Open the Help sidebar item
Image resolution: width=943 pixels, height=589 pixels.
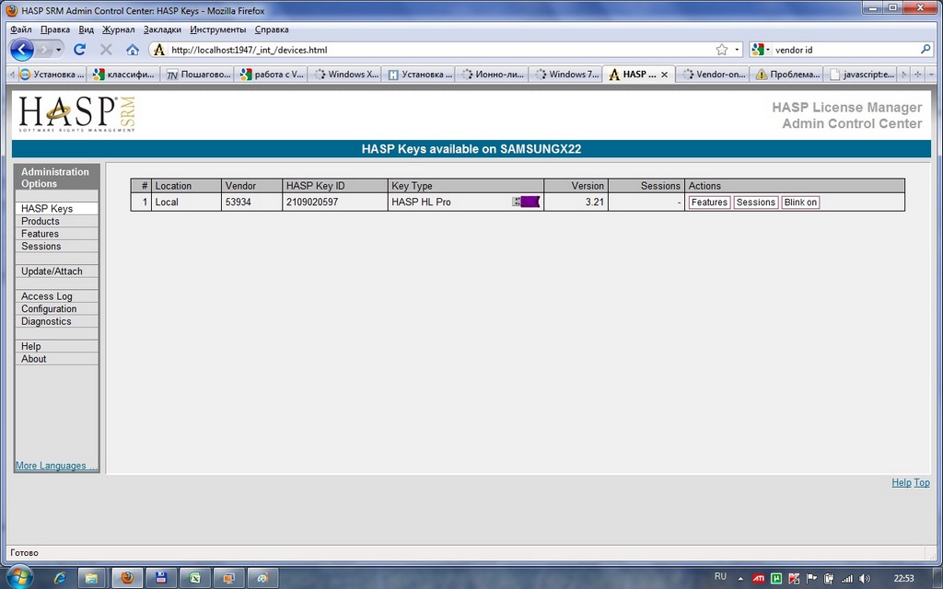pyautogui.click(x=56, y=346)
